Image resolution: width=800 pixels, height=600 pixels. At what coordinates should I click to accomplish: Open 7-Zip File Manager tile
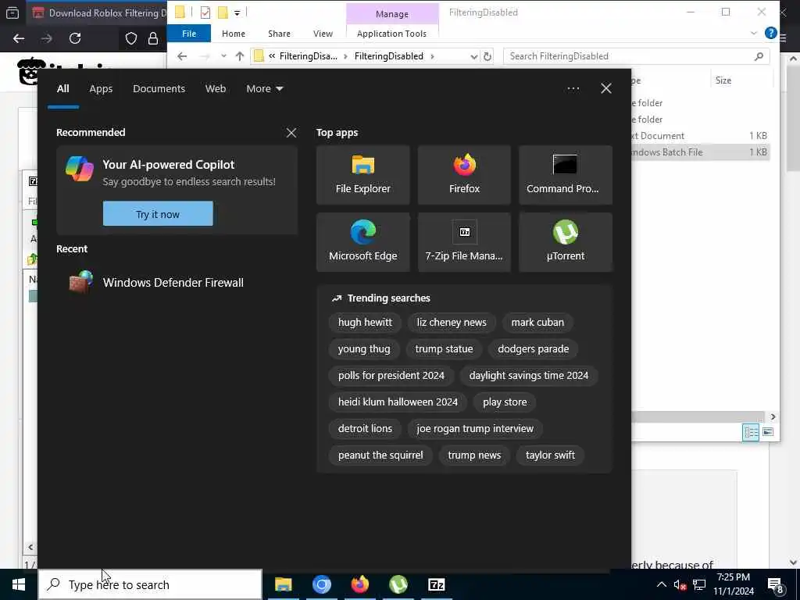[464, 242]
